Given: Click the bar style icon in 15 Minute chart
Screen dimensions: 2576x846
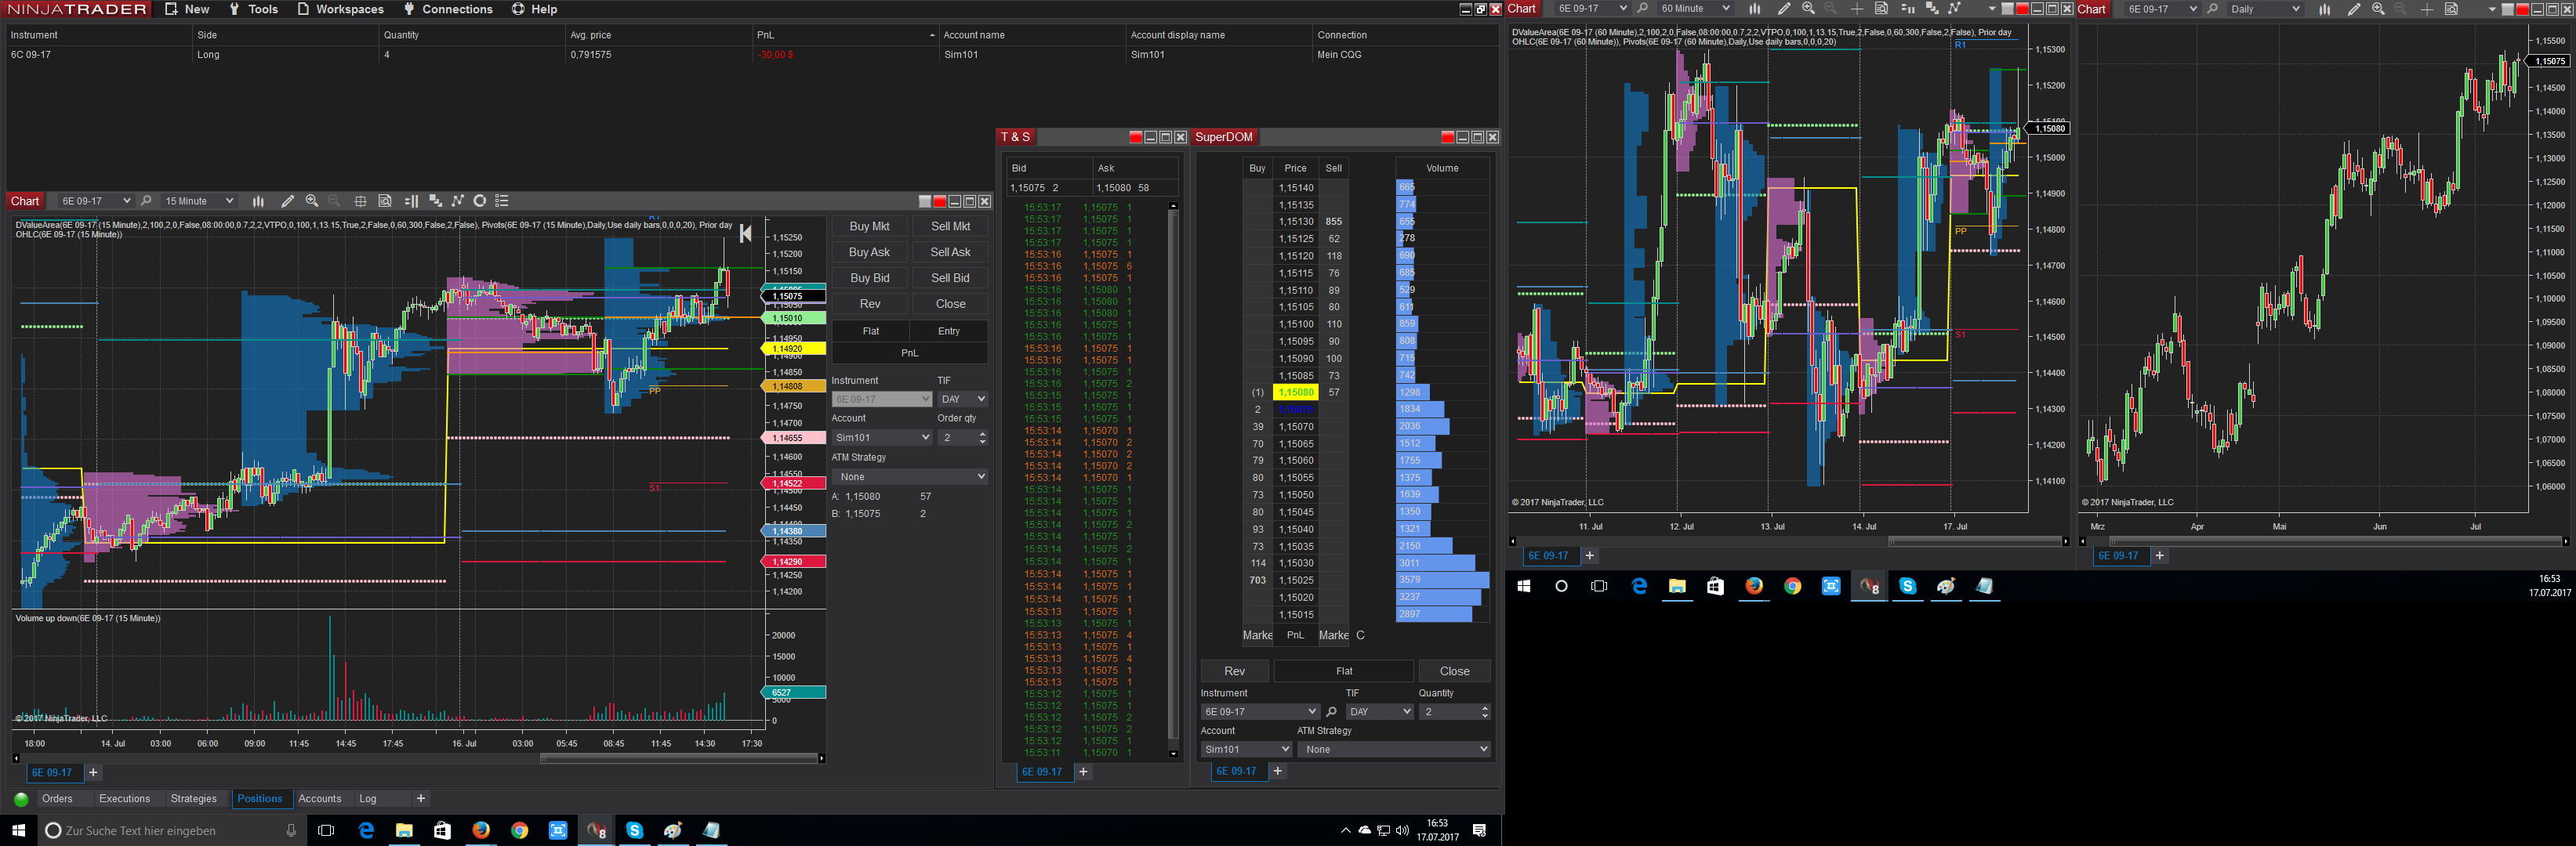Looking at the screenshot, I should click(x=258, y=202).
